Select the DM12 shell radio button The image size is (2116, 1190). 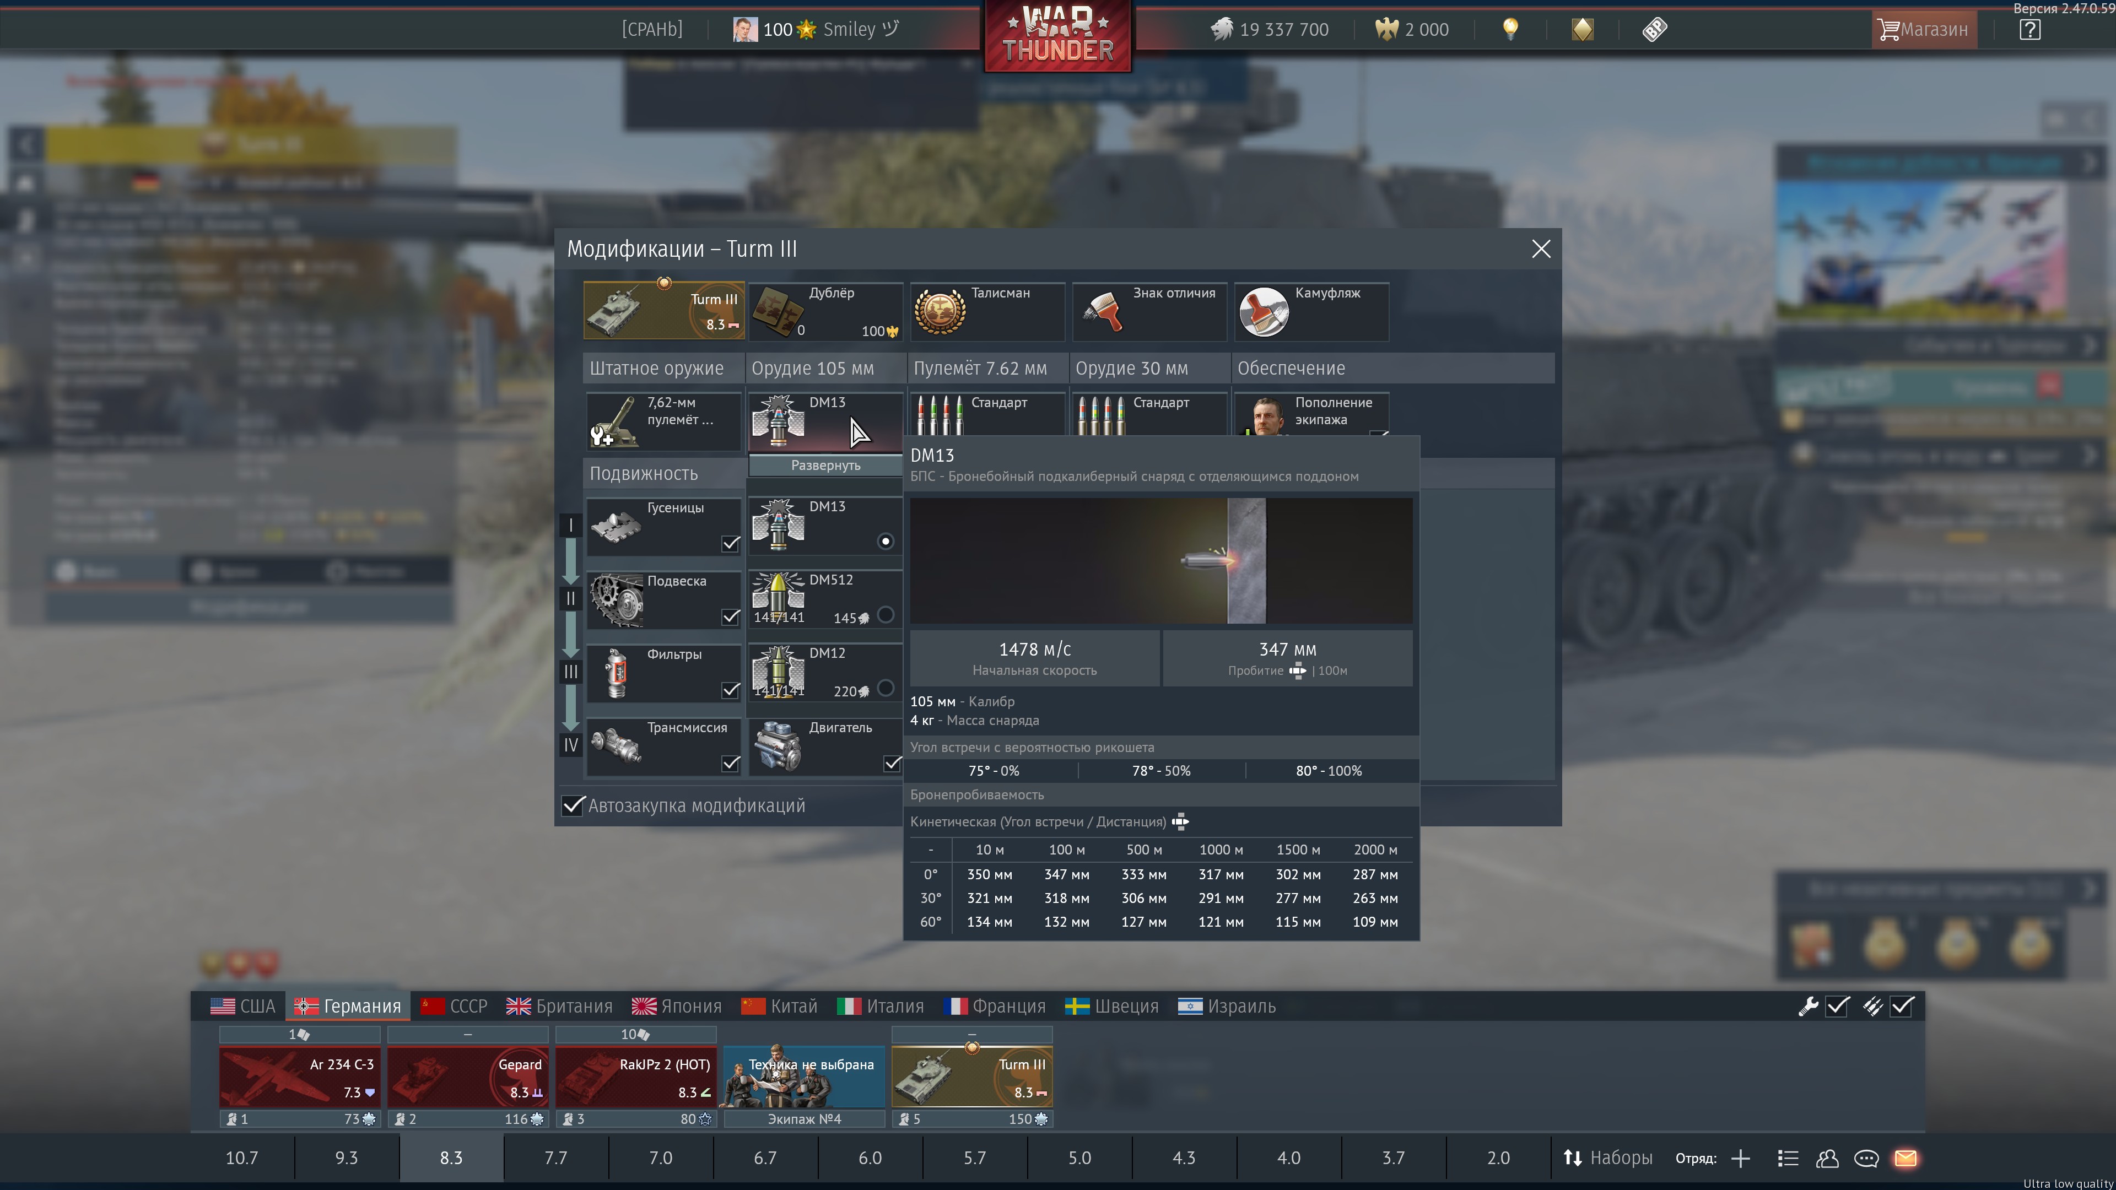884,688
